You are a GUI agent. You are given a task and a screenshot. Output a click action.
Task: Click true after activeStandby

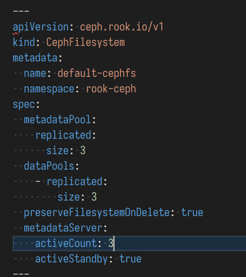coord(130,259)
